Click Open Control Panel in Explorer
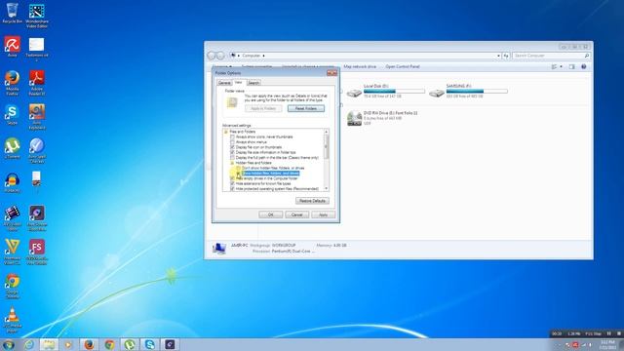This screenshot has height=351, width=624. (x=403, y=67)
